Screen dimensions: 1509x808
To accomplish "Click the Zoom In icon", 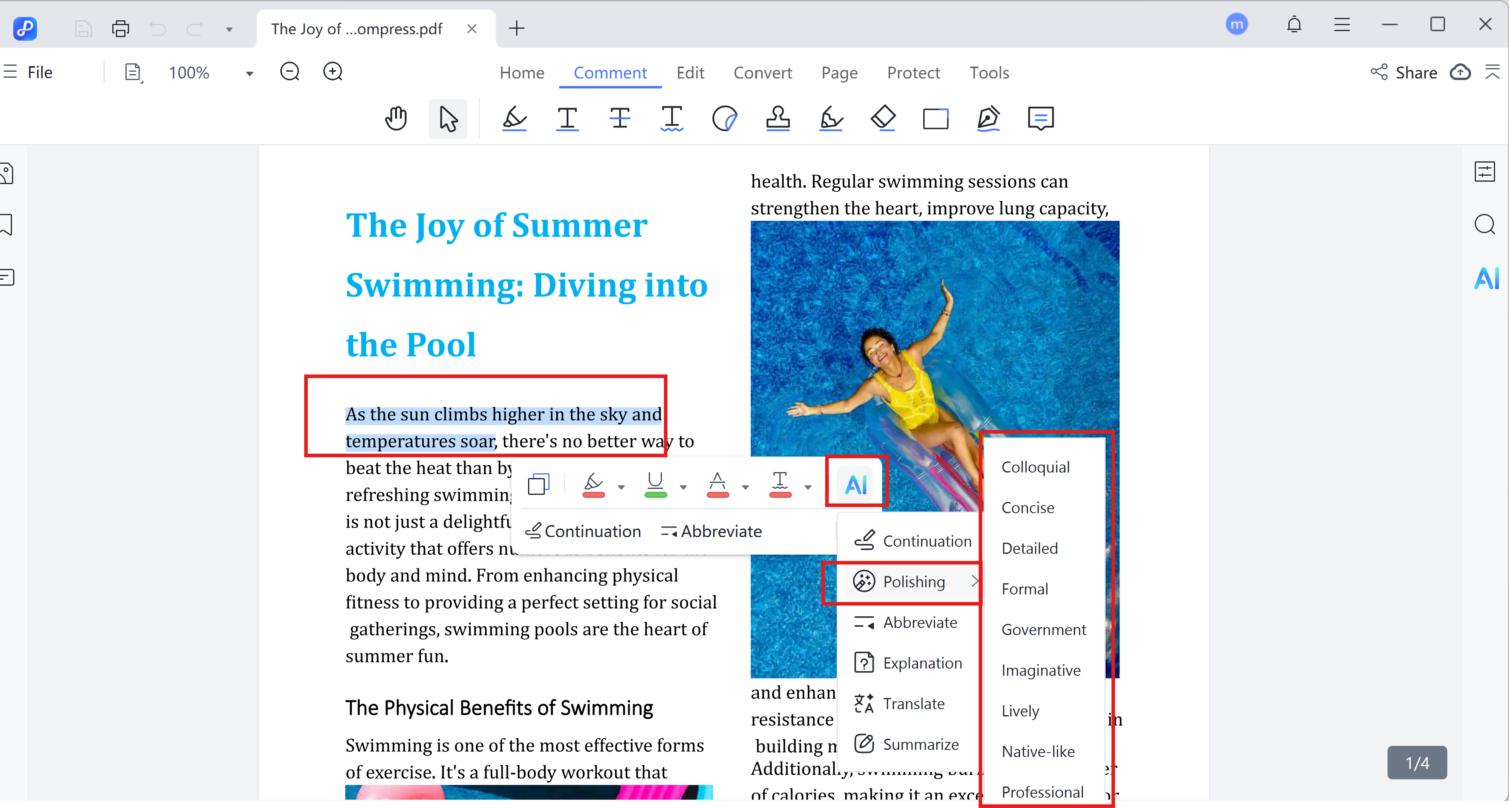I will tap(333, 72).
